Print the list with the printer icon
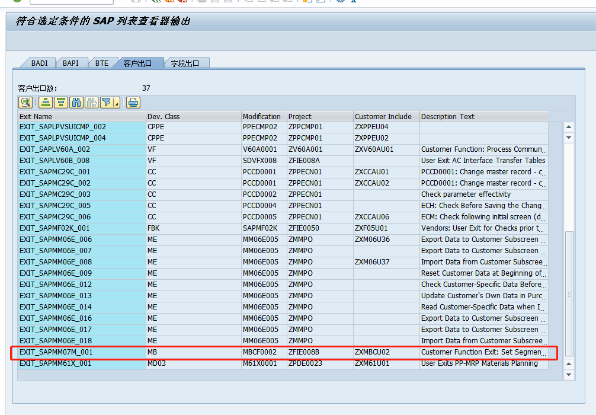 point(133,102)
